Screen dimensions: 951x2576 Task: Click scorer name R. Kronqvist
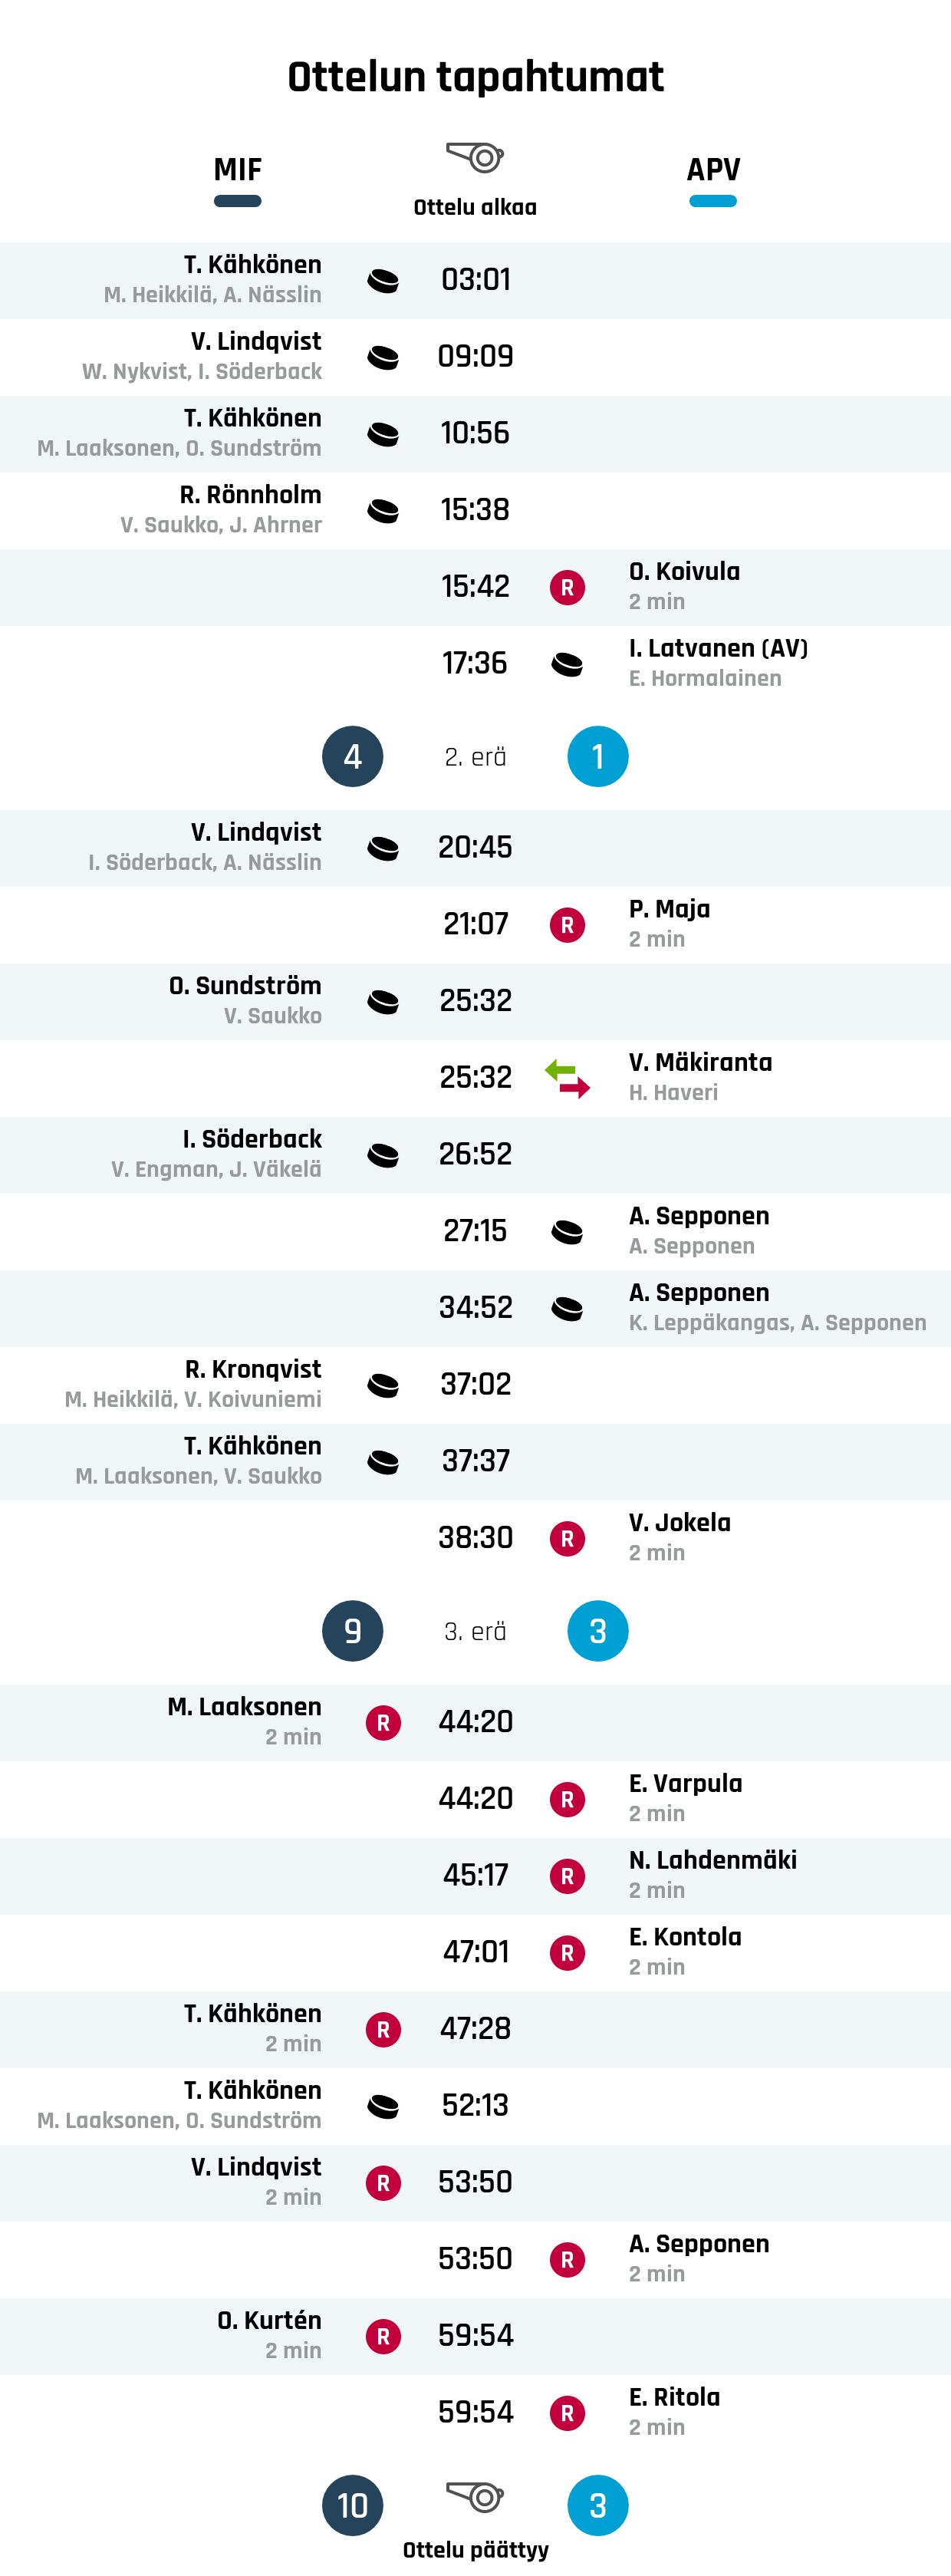[x=253, y=1369]
